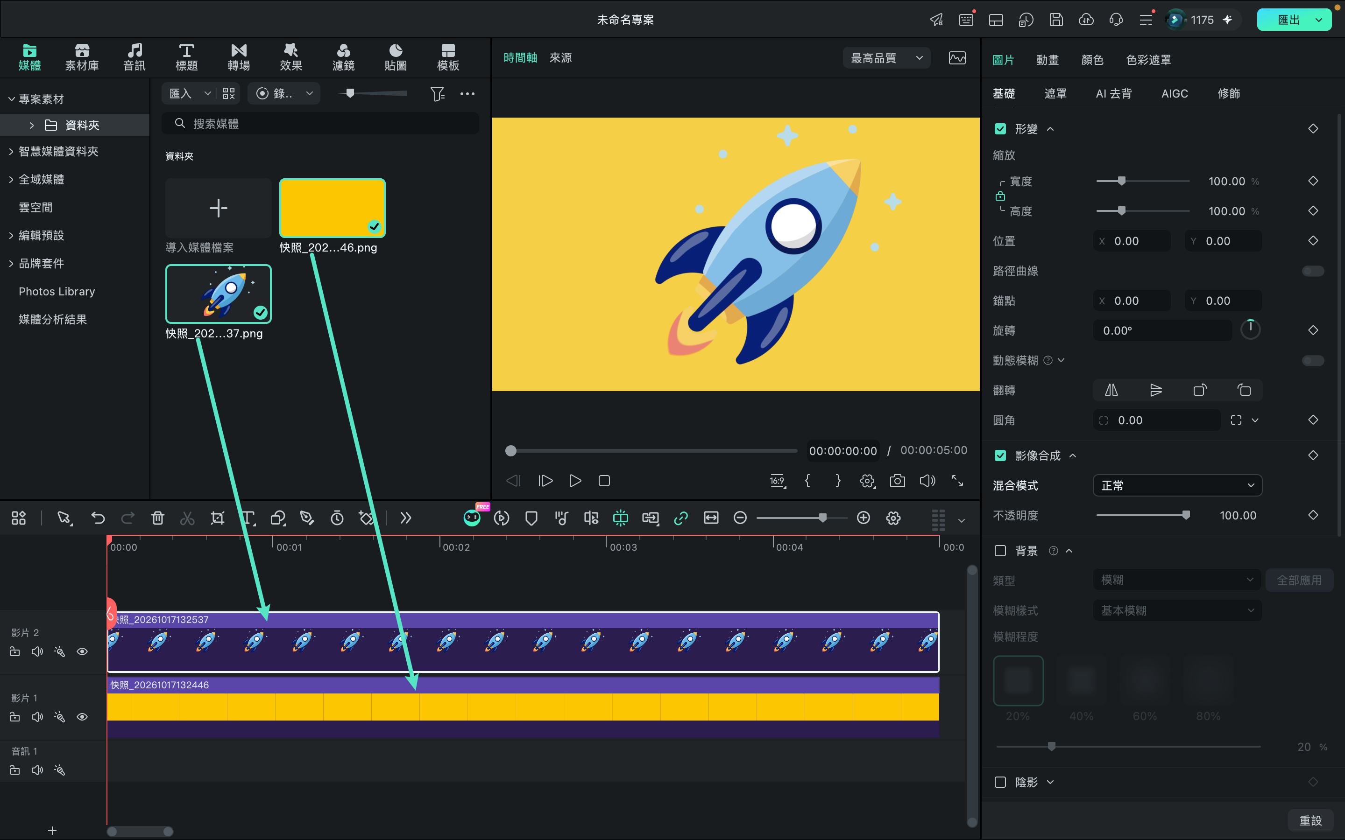The width and height of the screenshot is (1345, 840).
Task: Hide 影片 2 track with eye icon
Action: click(x=82, y=651)
